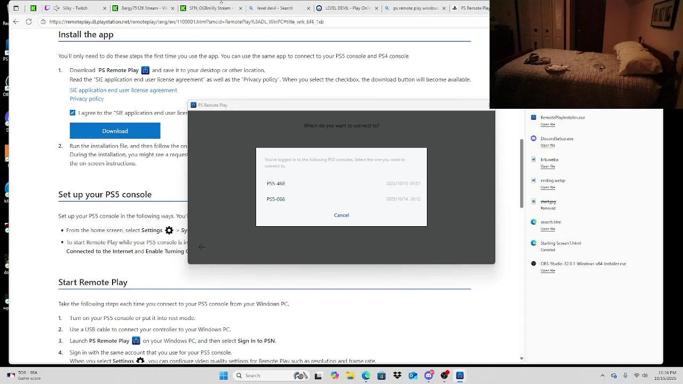Viewport: 683px width, 384px height.
Task: Show hidden system tray icons chevron
Action: tap(602, 375)
